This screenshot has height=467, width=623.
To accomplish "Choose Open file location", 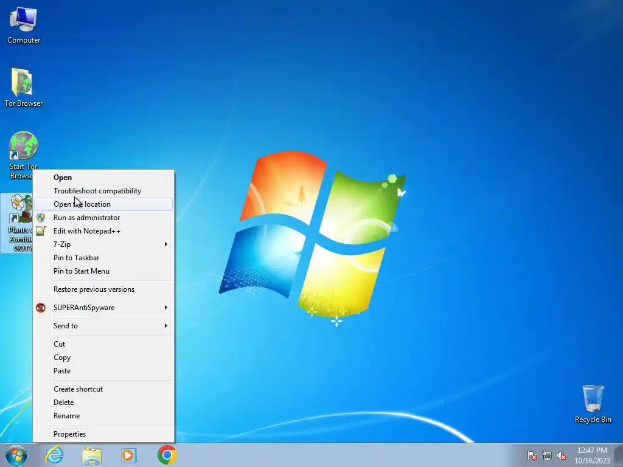I will pyautogui.click(x=103, y=204).
